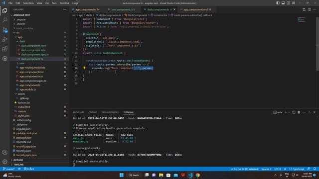Open Chrome from the taskbar
The width and height of the screenshot is (319, 179).
tap(197, 175)
